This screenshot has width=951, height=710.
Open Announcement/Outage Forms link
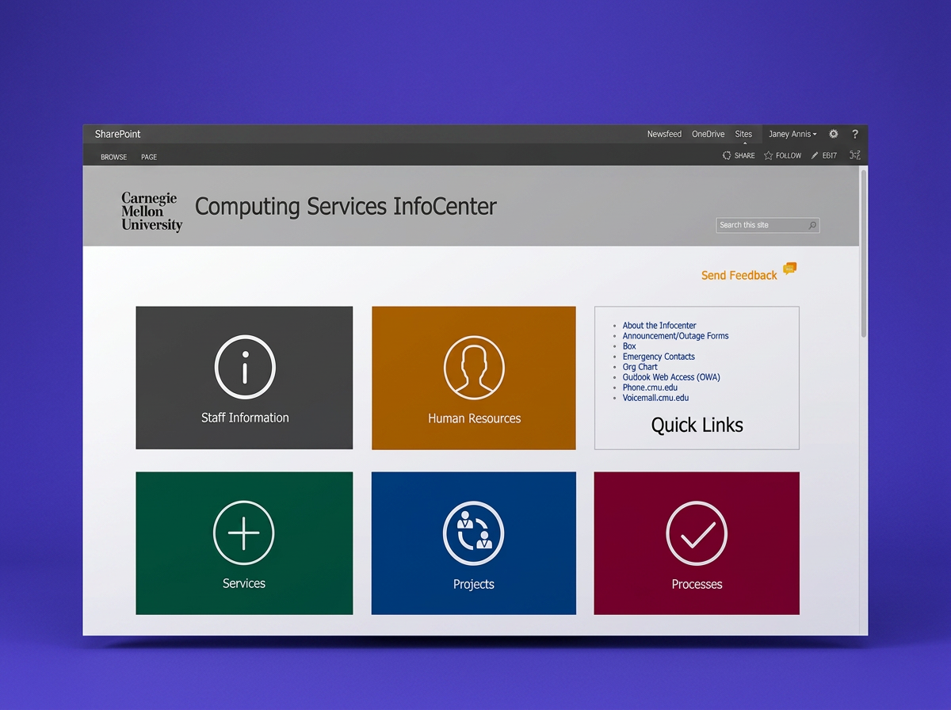point(675,335)
